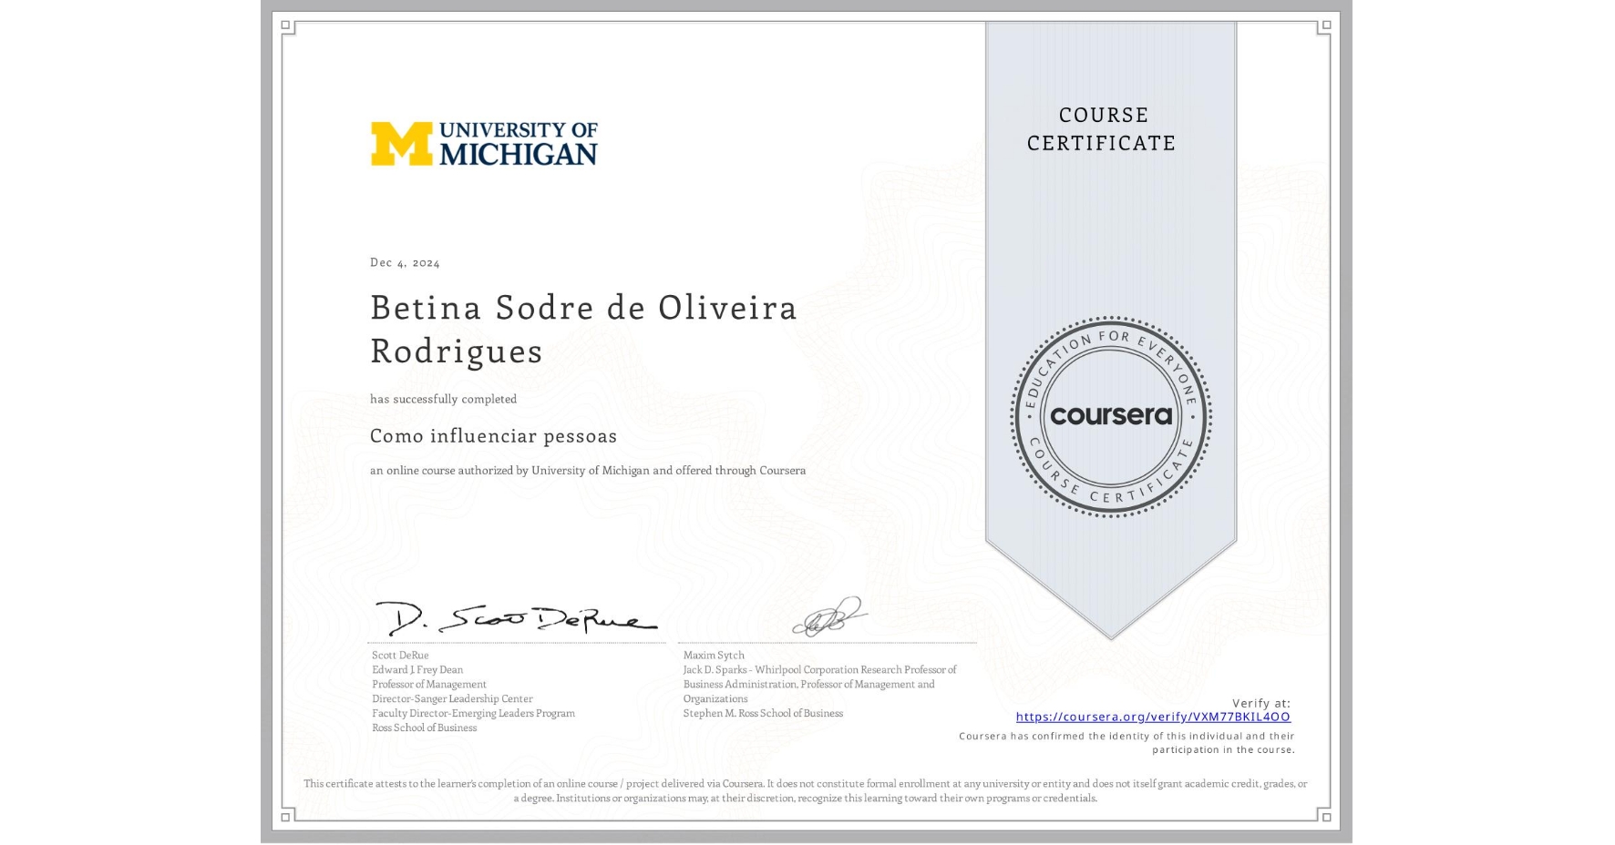Viewport: 1615px width, 845px height.
Task: Click the name "Maxim Sytch"
Action: [714, 655]
